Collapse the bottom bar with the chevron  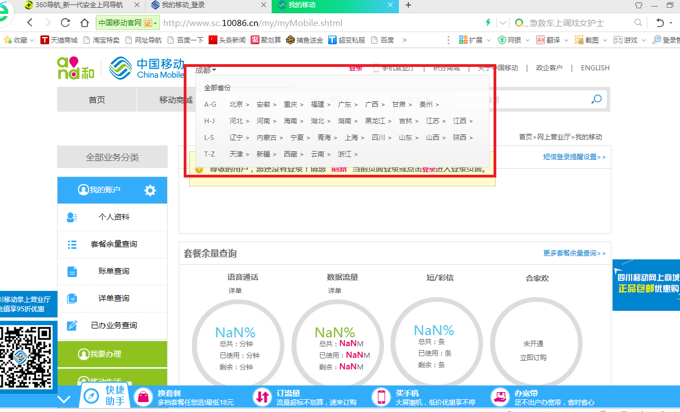point(64,399)
